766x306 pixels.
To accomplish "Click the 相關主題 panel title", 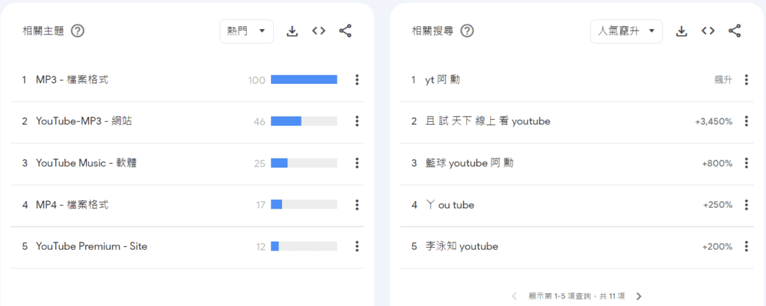I will click(43, 31).
